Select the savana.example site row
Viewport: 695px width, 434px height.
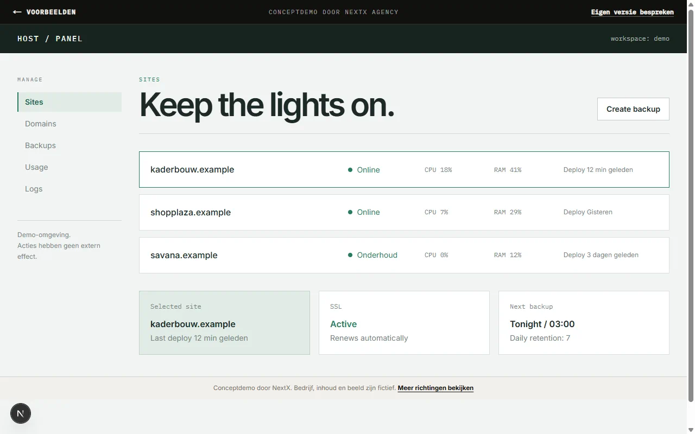pyautogui.click(x=404, y=255)
